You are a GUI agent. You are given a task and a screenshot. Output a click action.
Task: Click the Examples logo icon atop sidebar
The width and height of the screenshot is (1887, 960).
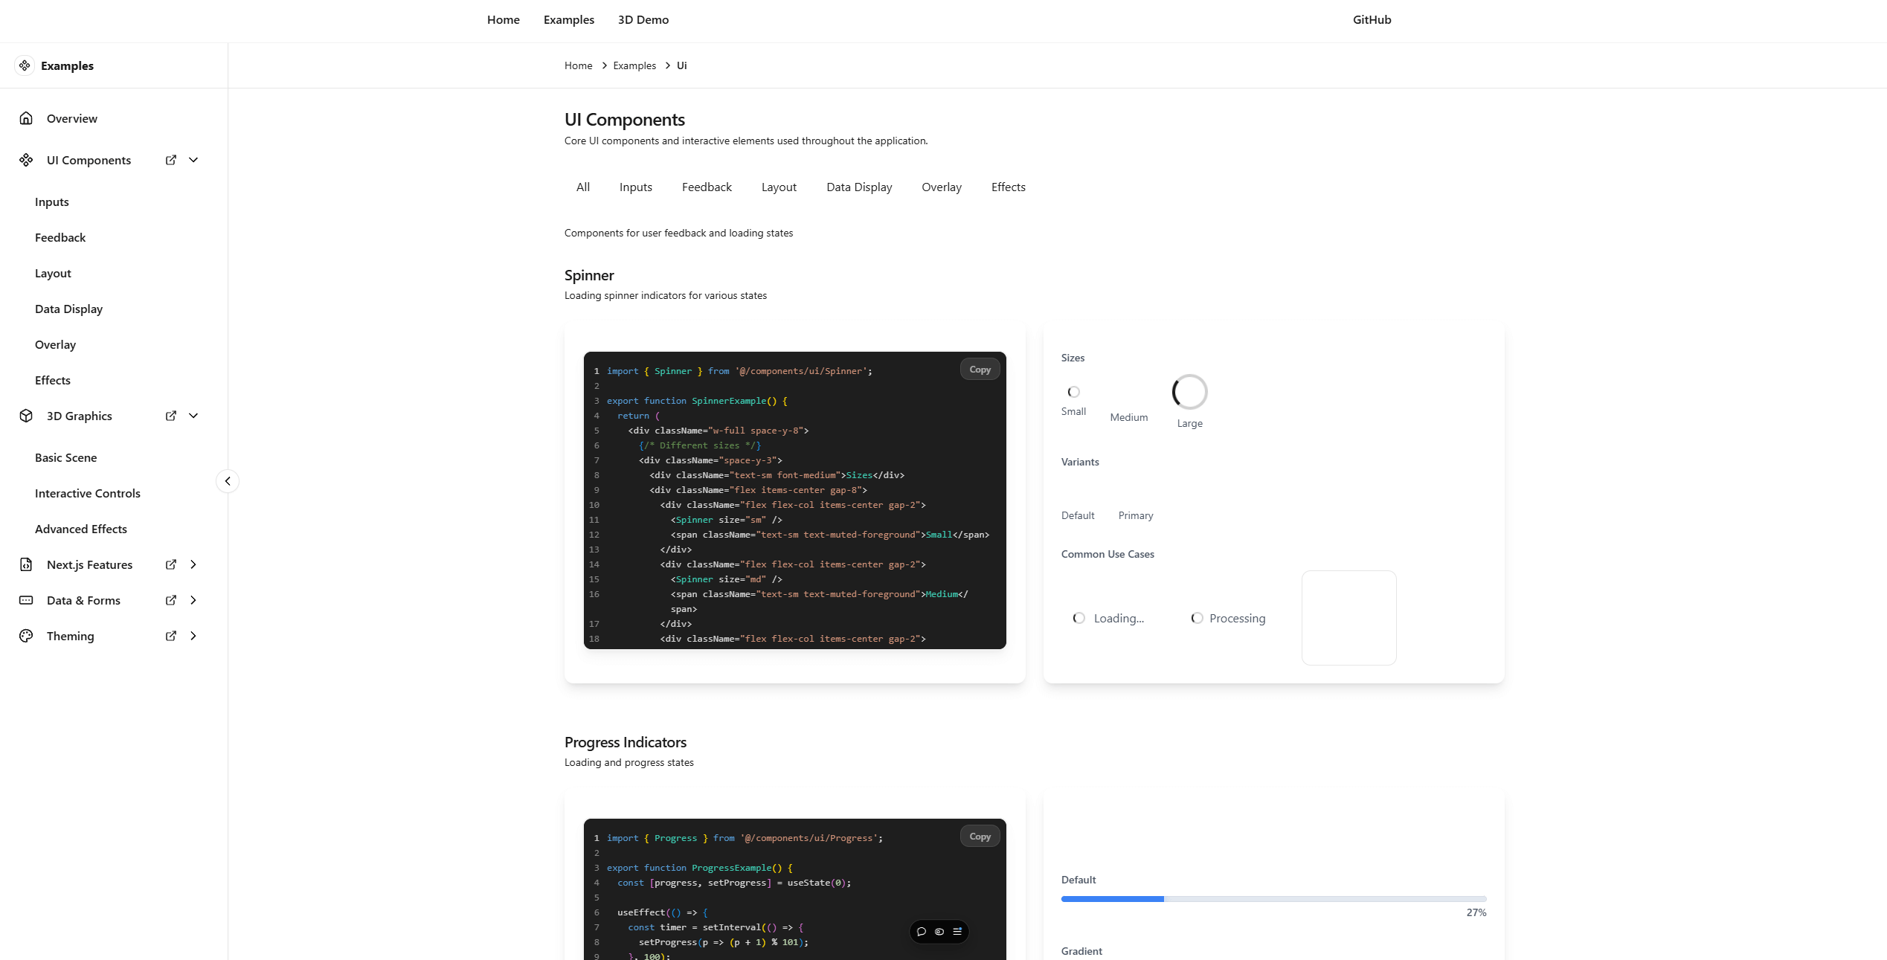click(x=25, y=65)
